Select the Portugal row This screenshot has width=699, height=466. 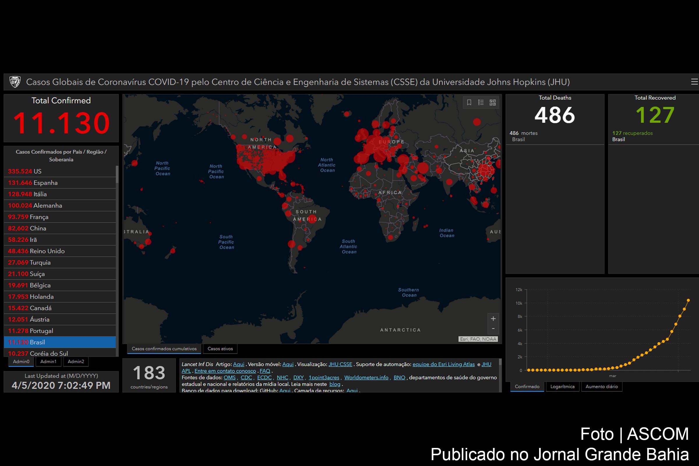pyautogui.click(x=60, y=331)
